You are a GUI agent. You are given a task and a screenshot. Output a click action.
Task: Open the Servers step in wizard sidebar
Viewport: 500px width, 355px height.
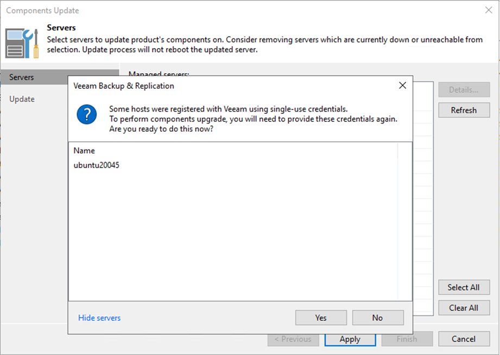tap(35, 77)
